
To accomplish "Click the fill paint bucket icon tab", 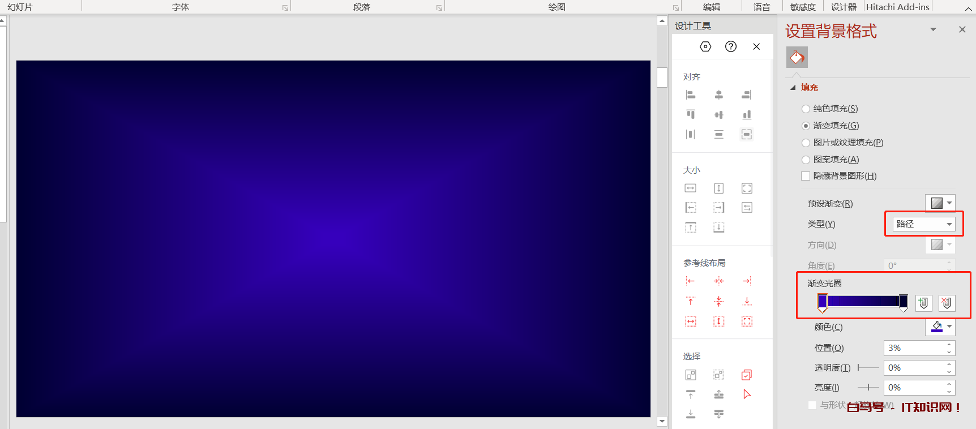I will click(x=797, y=57).
